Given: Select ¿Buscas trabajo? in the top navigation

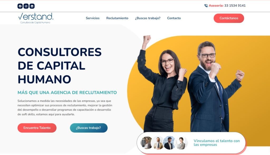Looking at the screenshot, I should (x=148, y=18).
